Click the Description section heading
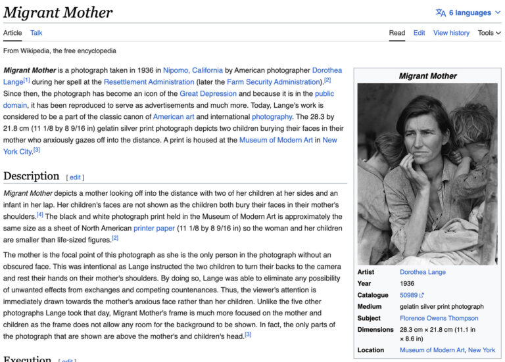Screen dimensions: 505x362 tap(32, 176)
